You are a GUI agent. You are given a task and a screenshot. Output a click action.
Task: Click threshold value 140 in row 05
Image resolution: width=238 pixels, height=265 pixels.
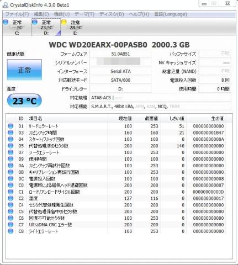pos(181,146)
